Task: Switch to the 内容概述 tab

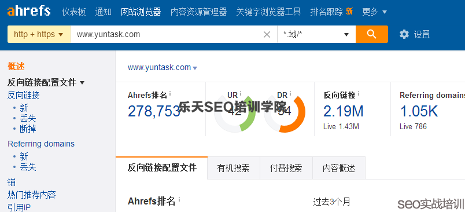Action: pos(339,169)
